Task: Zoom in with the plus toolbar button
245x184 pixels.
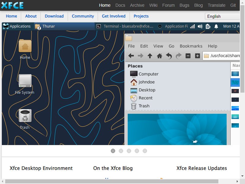Action: coord(198,56)
